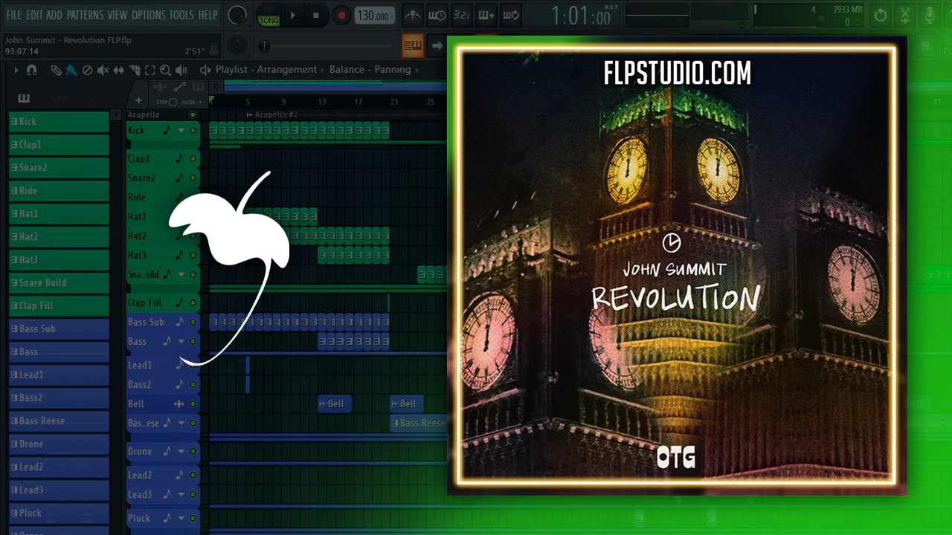This screenshot has height=535, width=952.
Task: Toggle the typing keyboard to piano icon
Action: click(x=413, y=46)
